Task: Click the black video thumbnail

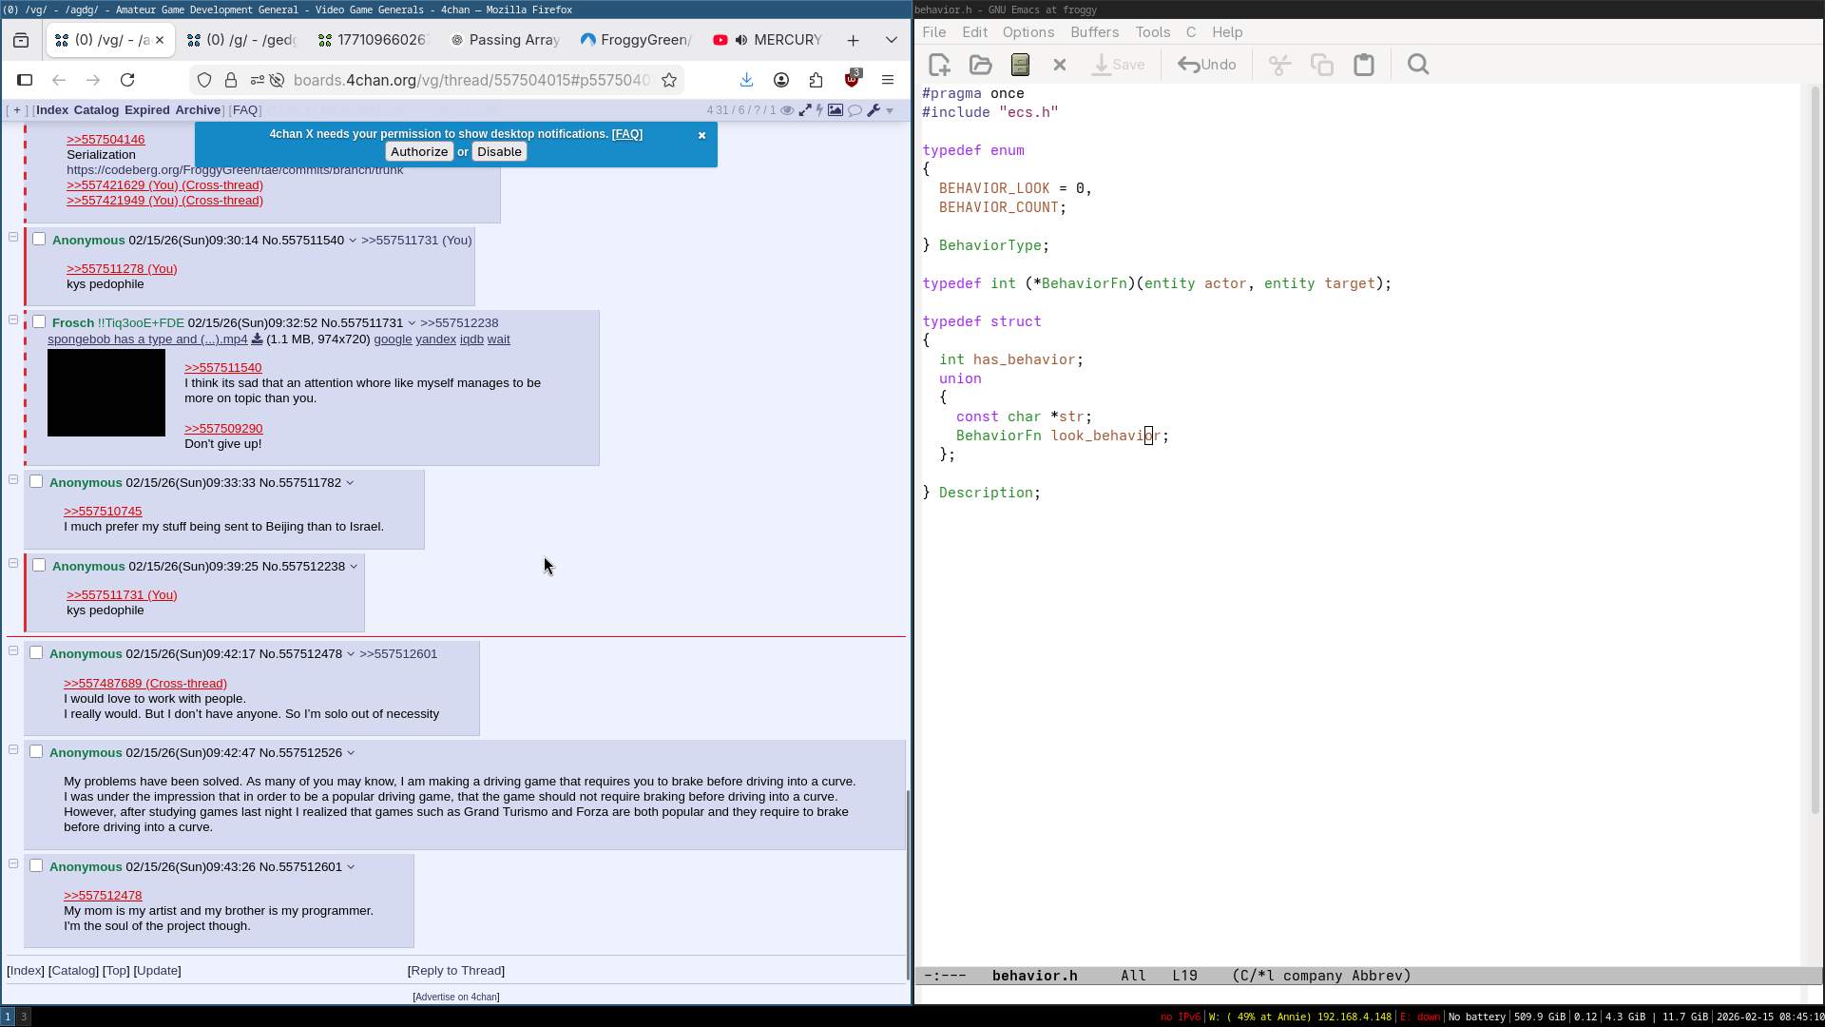Action: (x=106, y=393)
